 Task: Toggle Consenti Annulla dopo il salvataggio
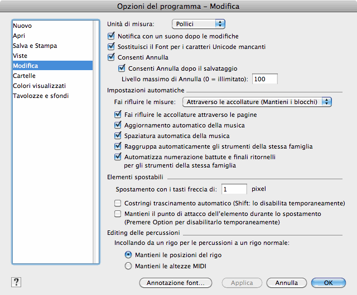tap(122, 68)
